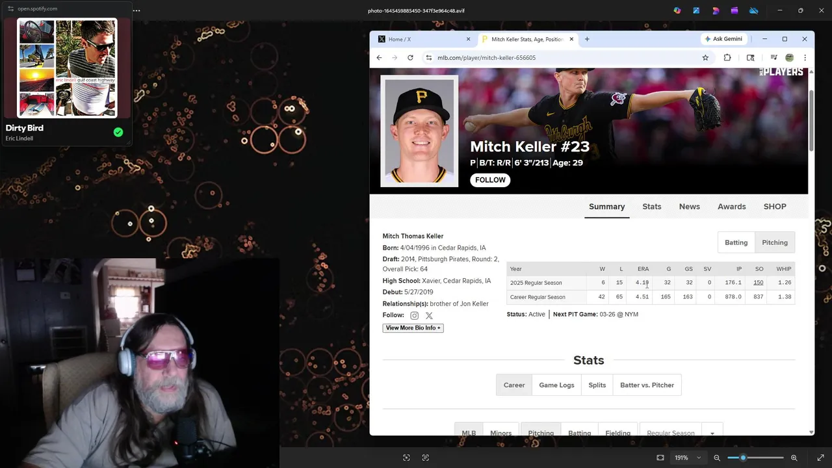
Task: Click the visual search icon in bottom bar
Action: [406, 458]
